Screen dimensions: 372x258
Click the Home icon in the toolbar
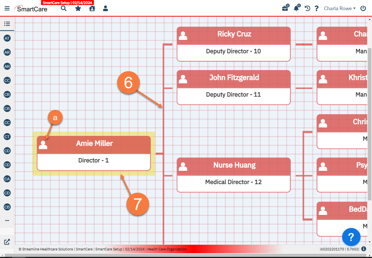(92, 8)
